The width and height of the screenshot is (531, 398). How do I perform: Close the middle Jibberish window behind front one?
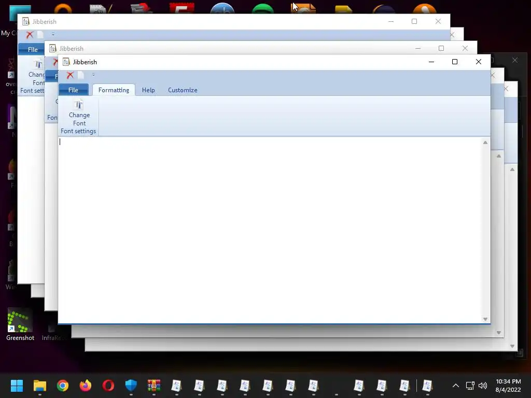click(x=465, y=48)
